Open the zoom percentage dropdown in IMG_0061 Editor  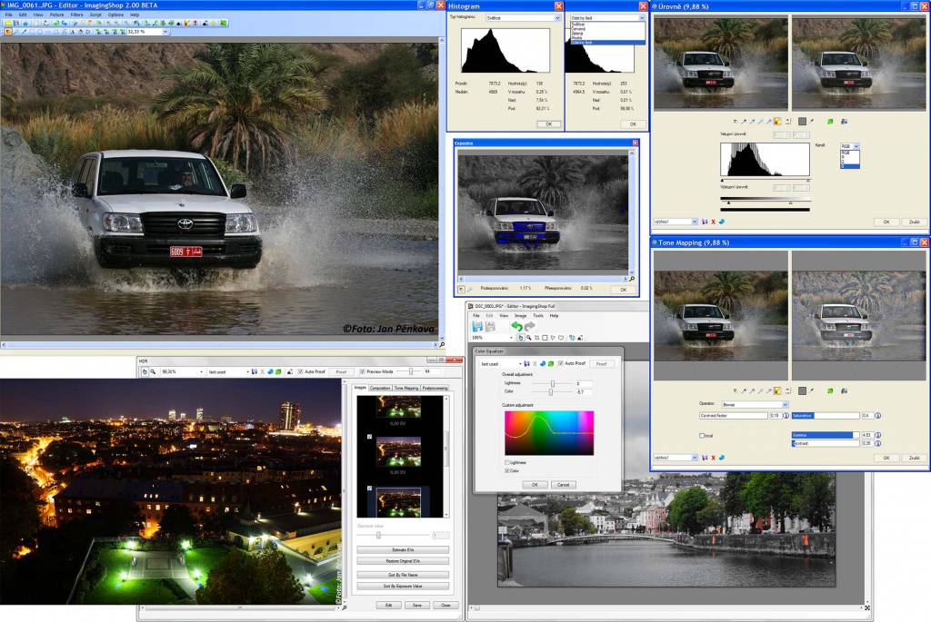(165, 32)
